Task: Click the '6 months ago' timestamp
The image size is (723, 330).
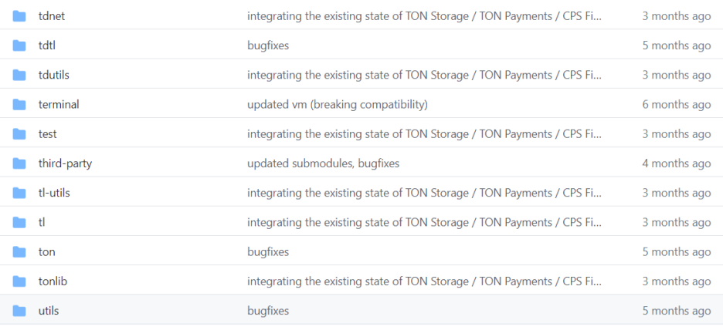Action: (677, 105)
